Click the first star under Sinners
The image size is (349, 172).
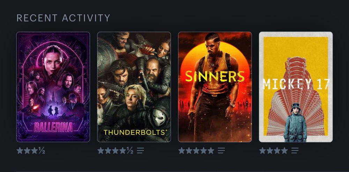pyautogui.click(x=181, y=151)
